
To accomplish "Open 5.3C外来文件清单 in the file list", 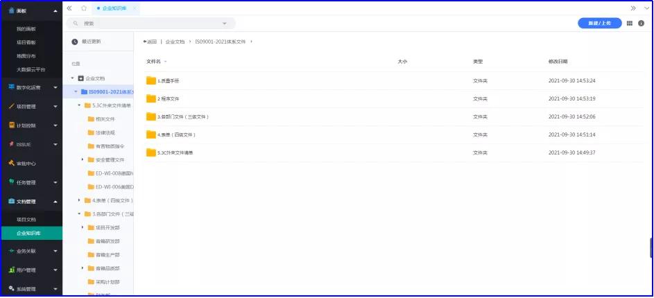I will point(175,153).
